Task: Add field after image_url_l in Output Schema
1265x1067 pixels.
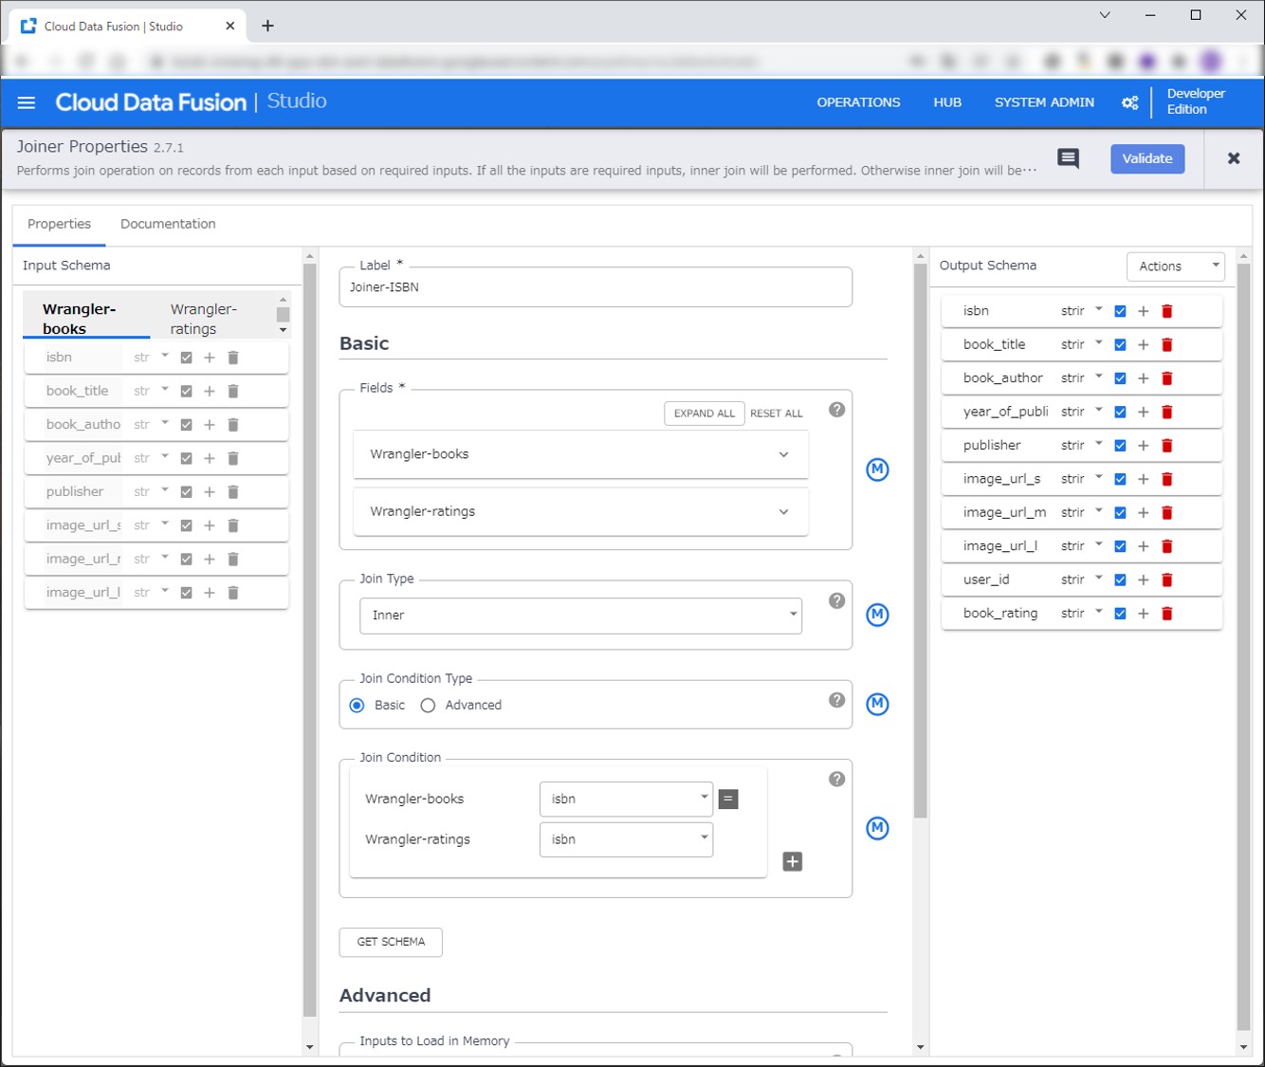Action: click(x=1144, y=546)
